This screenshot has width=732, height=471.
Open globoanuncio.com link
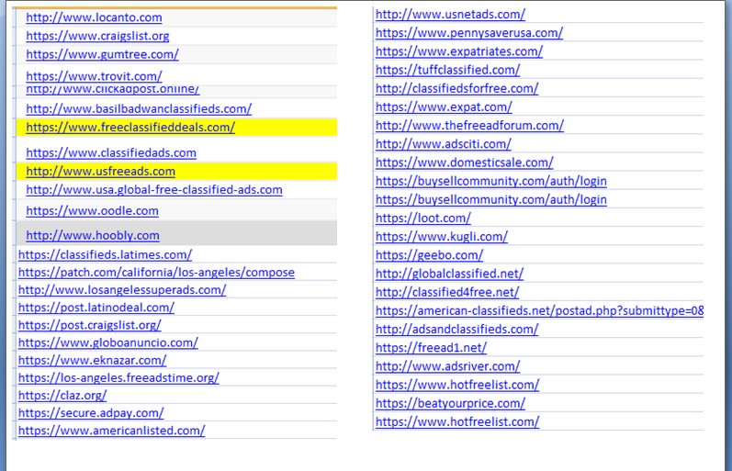click(107, 343)
